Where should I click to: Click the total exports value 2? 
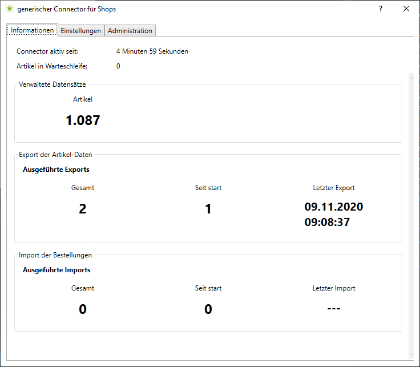click(83, 209)
